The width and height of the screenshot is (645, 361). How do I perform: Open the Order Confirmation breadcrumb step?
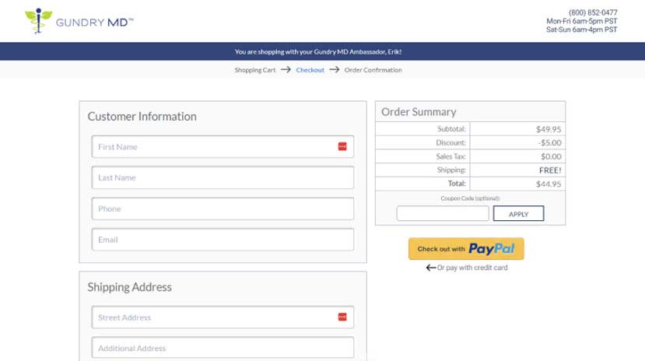point(373,70)
